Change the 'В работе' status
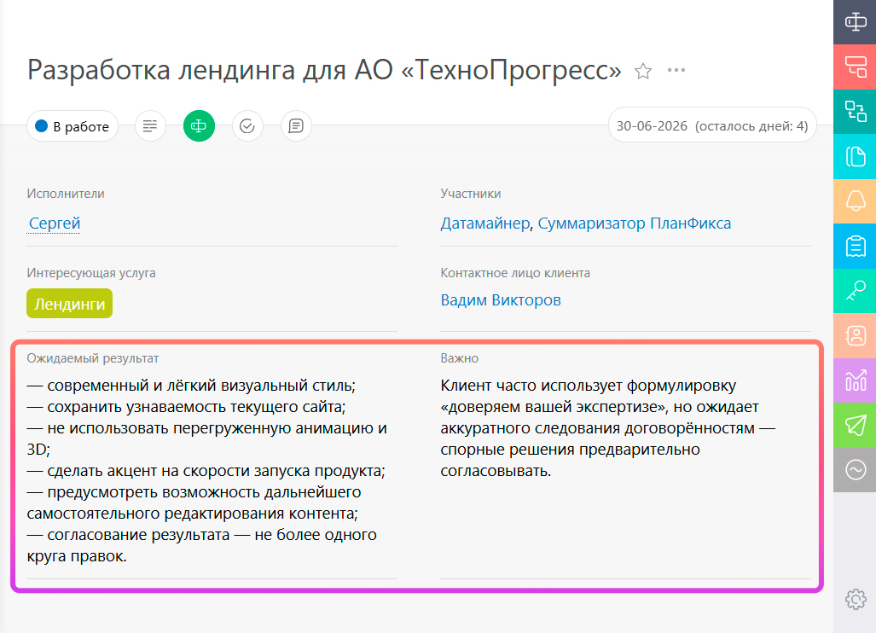The image size is (876, 633). (73, 126)
